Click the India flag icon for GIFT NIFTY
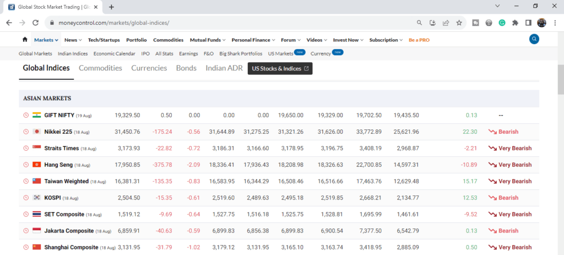 point(37,115)
